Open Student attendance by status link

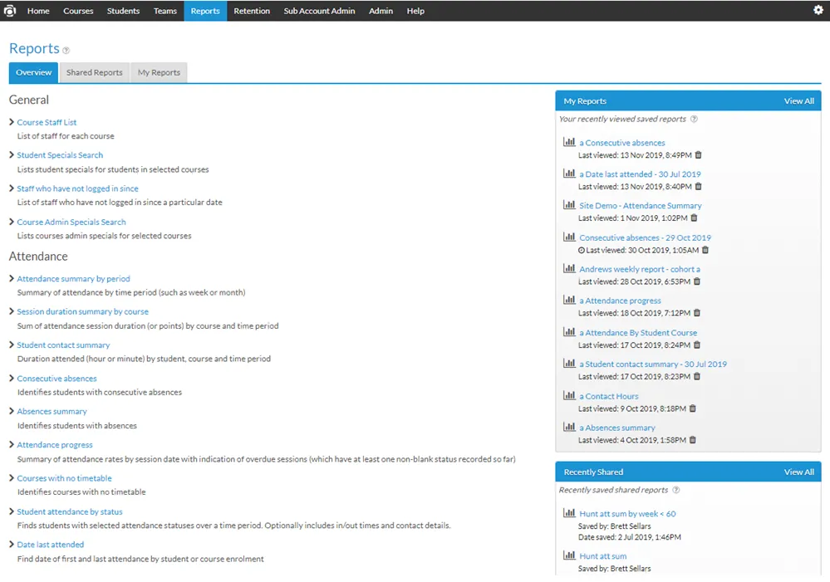click(x=69, y=511)
